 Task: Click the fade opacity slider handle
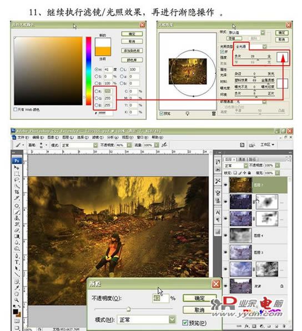[128, 309]
